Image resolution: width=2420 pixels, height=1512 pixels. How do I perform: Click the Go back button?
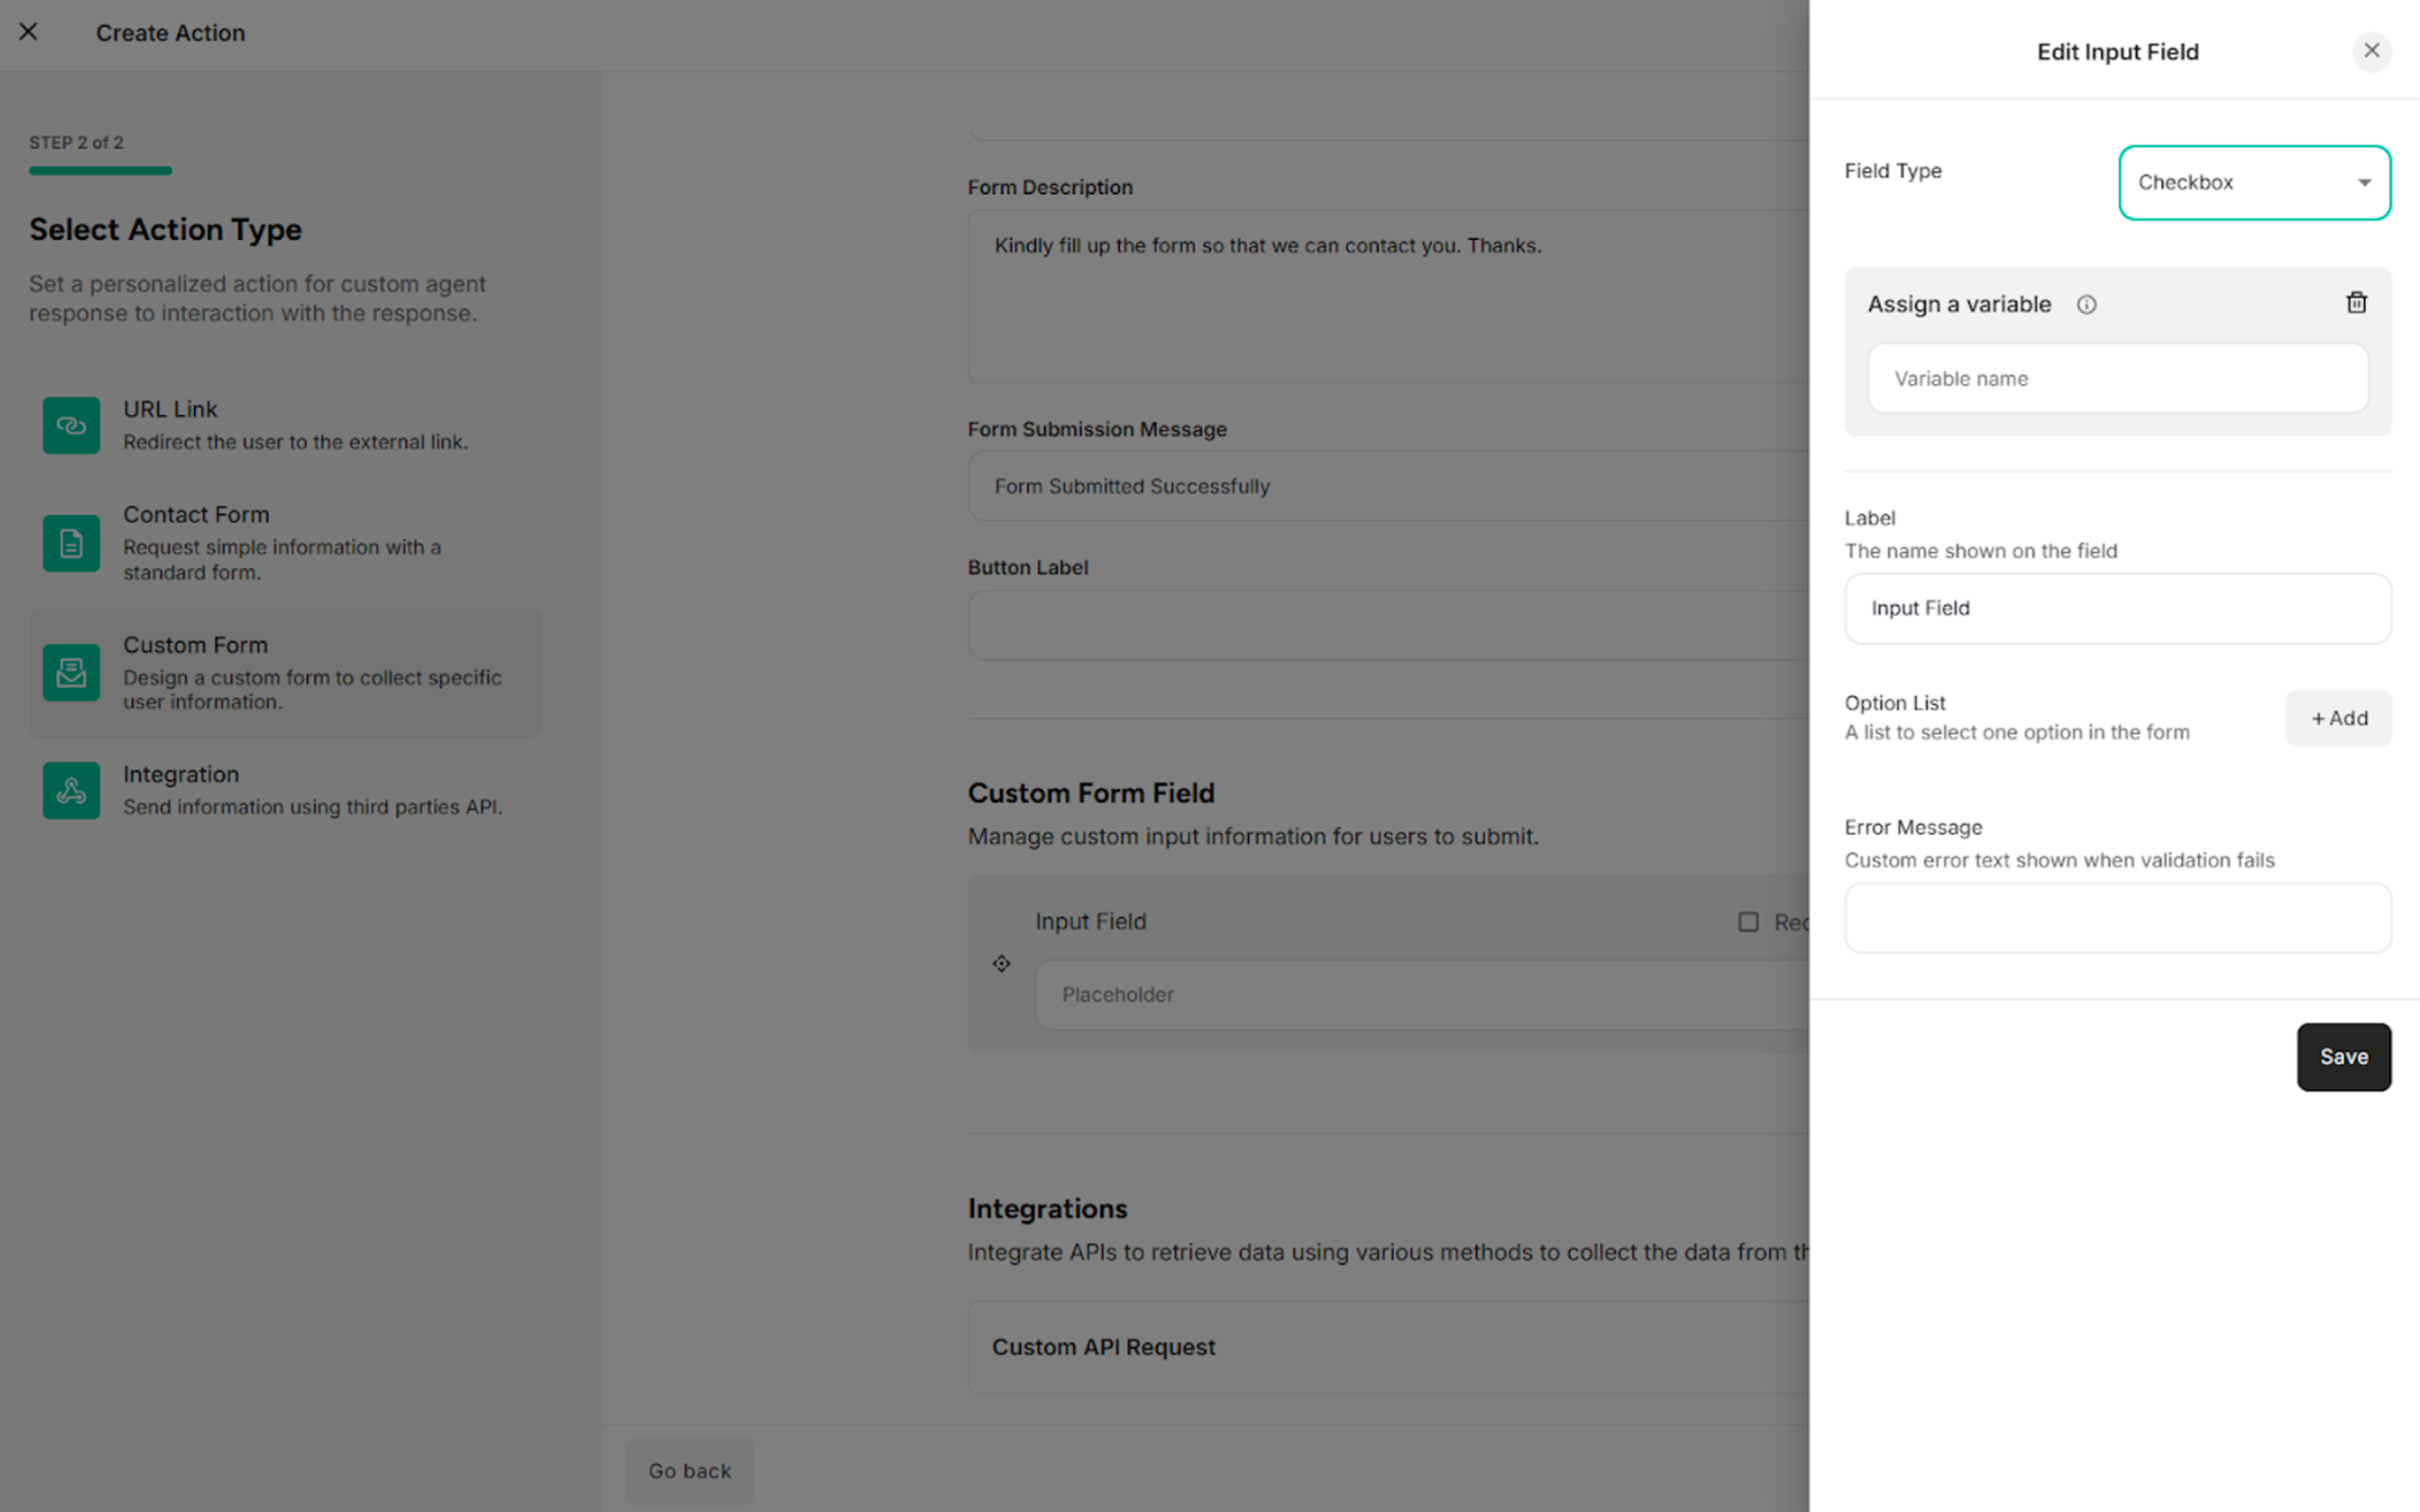689,1470
